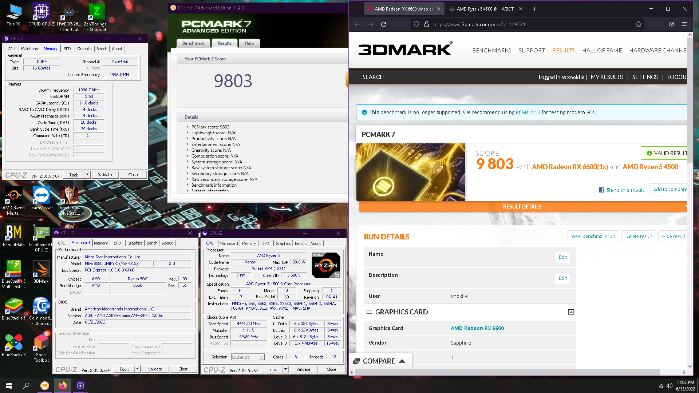The width and height of the screenshot is (699, 393).
Task: Launch TeamViewer desktop icon
Action: pos(41,198)
